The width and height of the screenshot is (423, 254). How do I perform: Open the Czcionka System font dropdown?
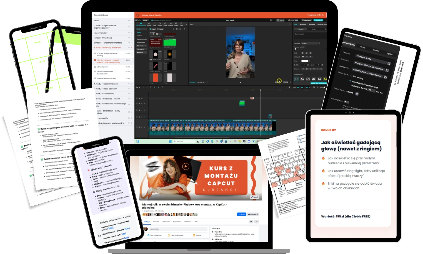click(311, 43)
